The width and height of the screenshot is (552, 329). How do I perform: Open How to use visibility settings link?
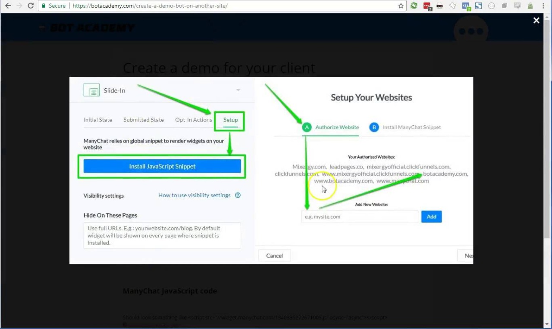194,195
